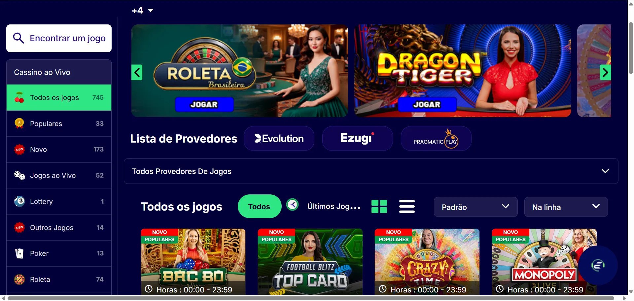Screen dimensions: 634x301
Task: Open Roleta category in sidebar
Action: coord(59,280)
